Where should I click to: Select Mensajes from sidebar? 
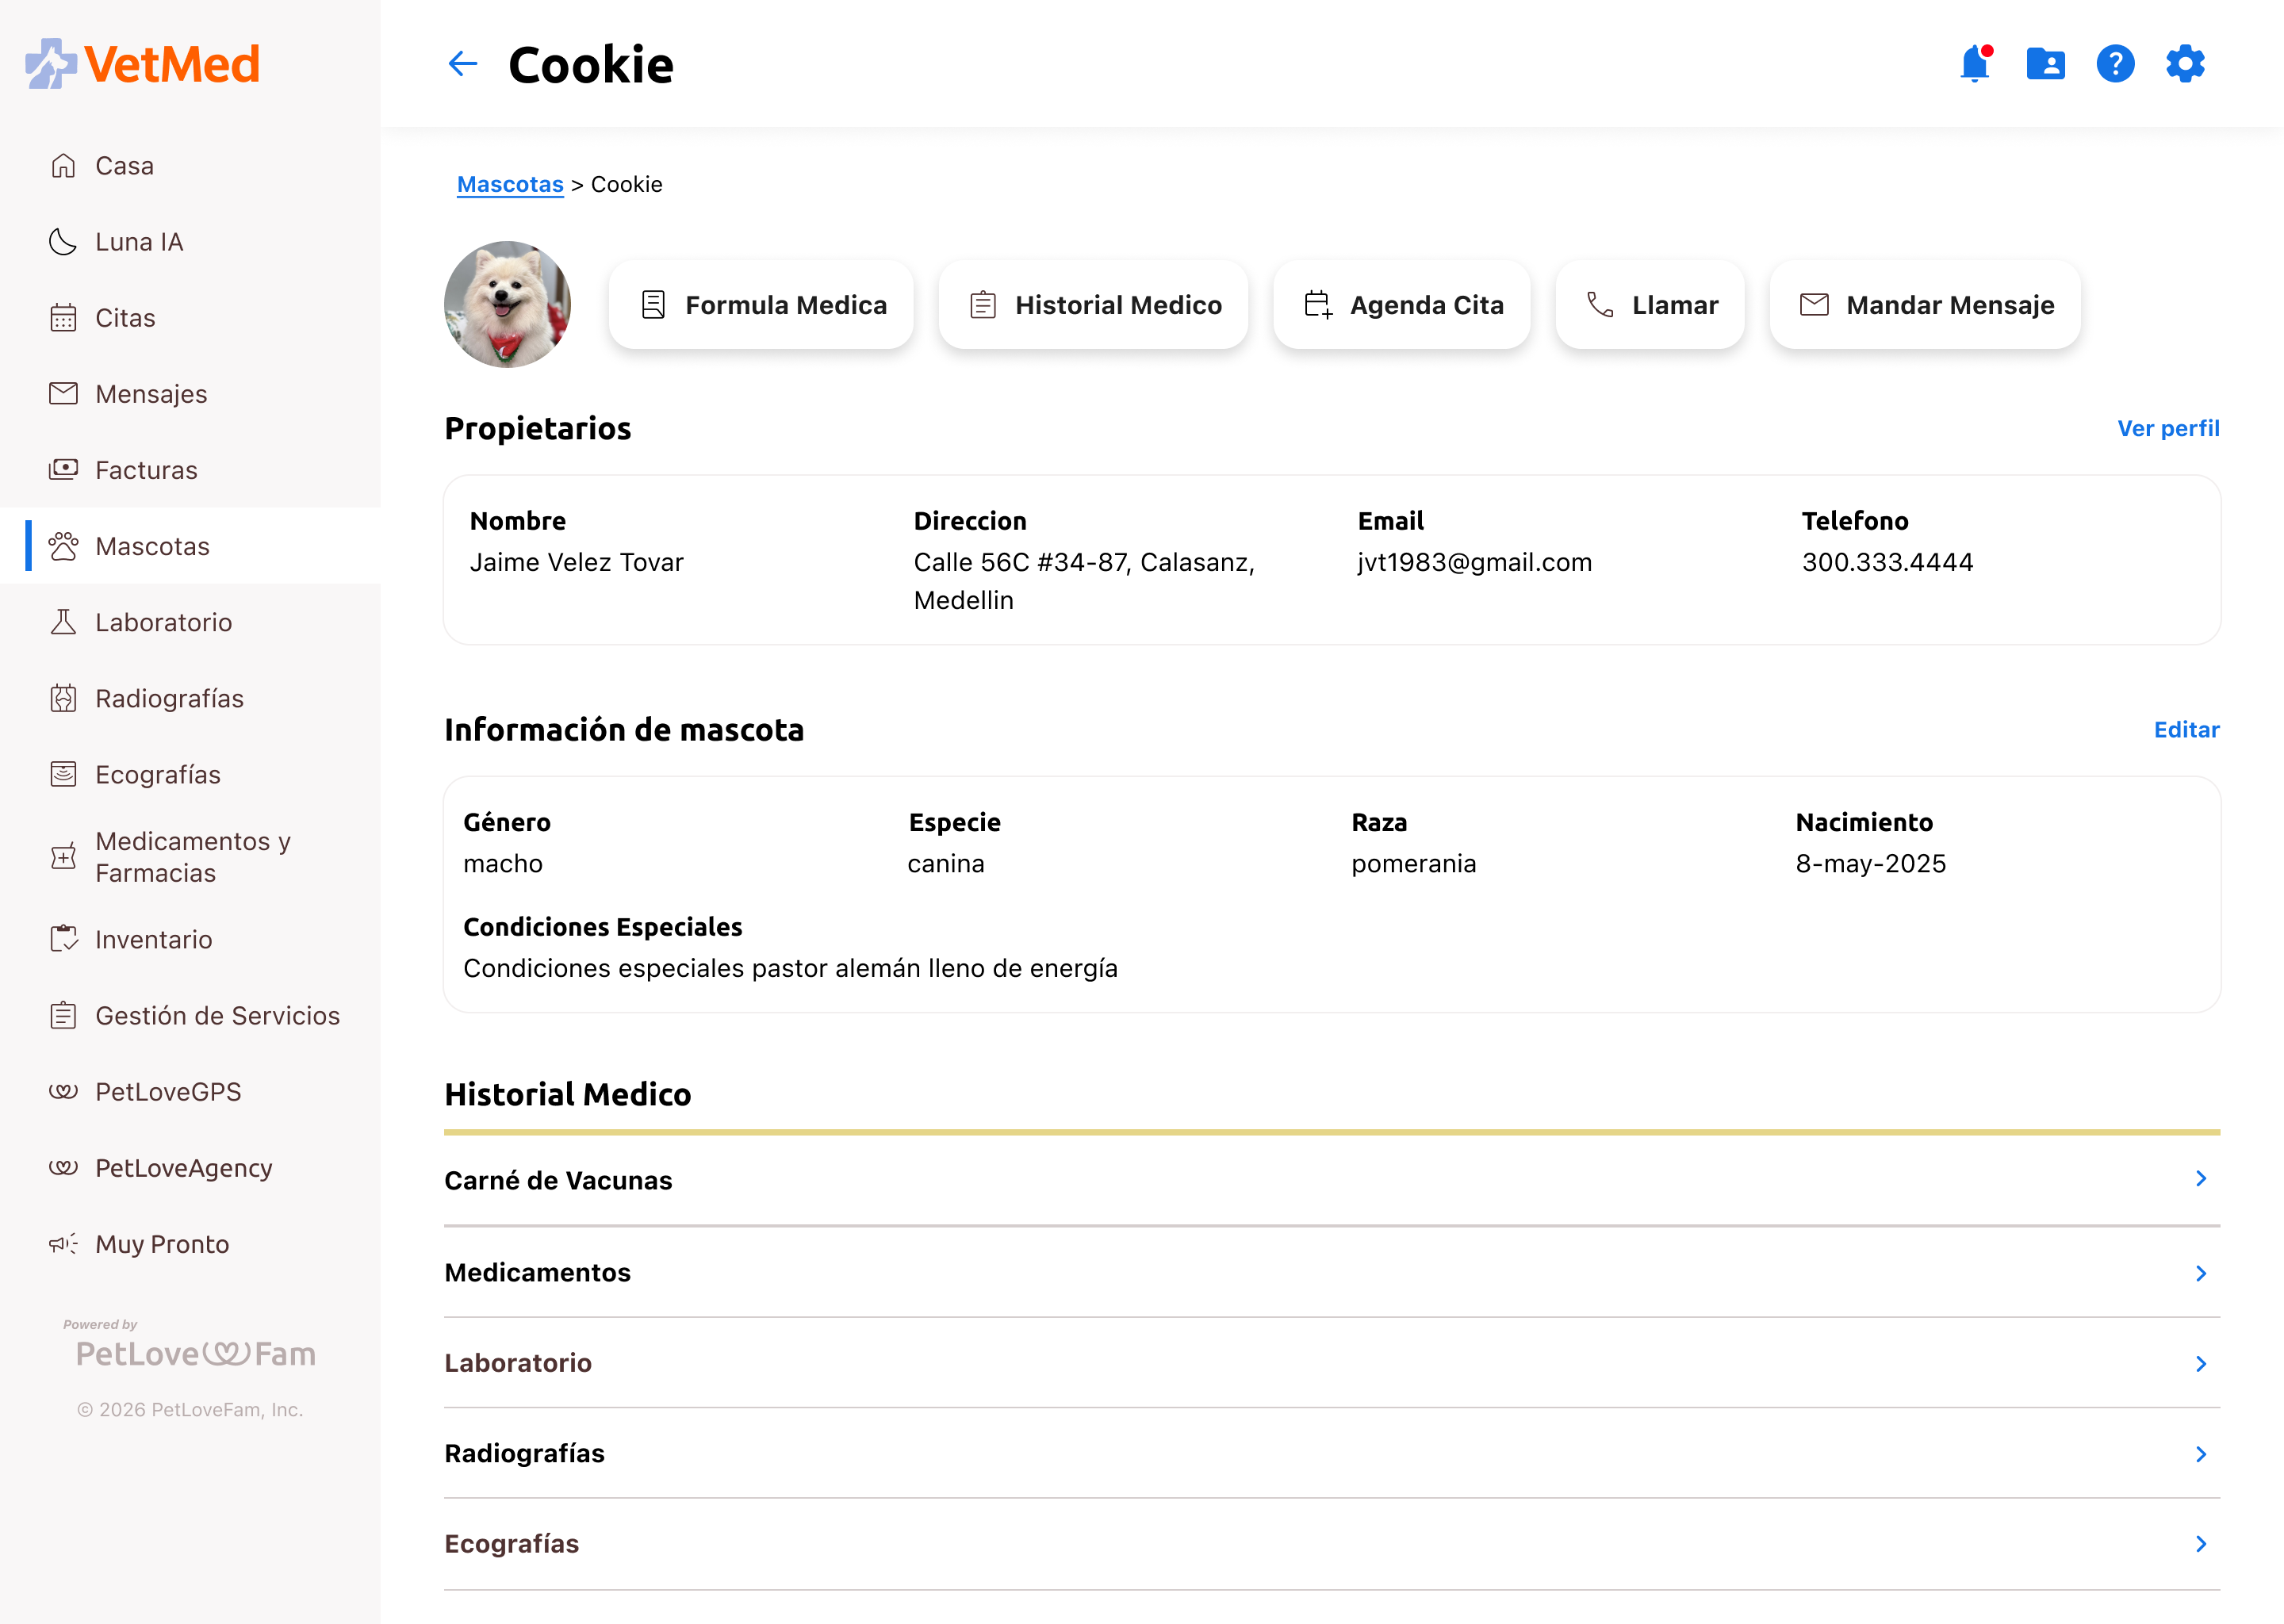pyautogui.click(x=190, y=393)
